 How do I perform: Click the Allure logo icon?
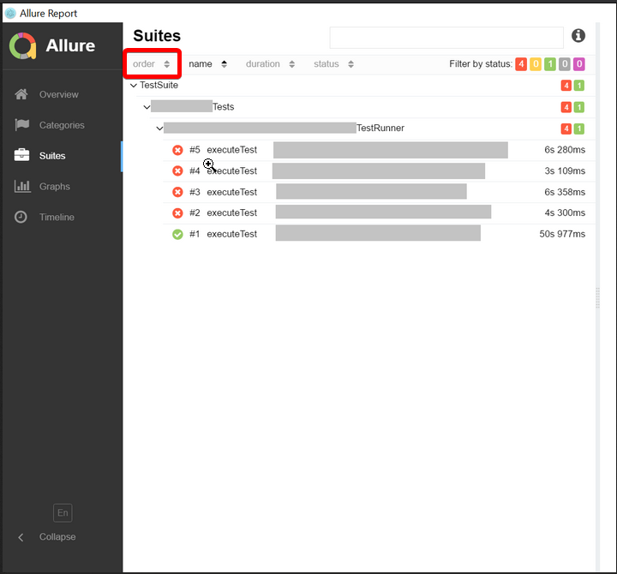(x=23, y=45)
